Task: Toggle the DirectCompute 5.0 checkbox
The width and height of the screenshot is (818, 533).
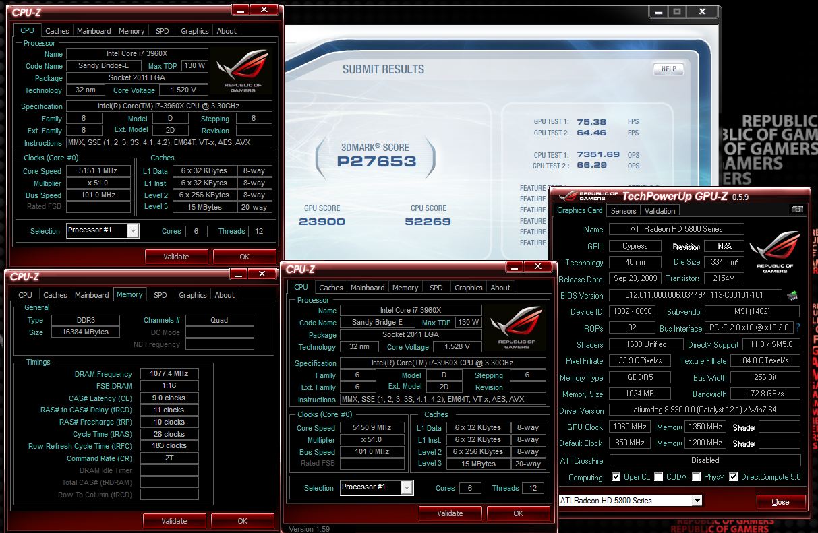Action: click(x=734, y=476)
